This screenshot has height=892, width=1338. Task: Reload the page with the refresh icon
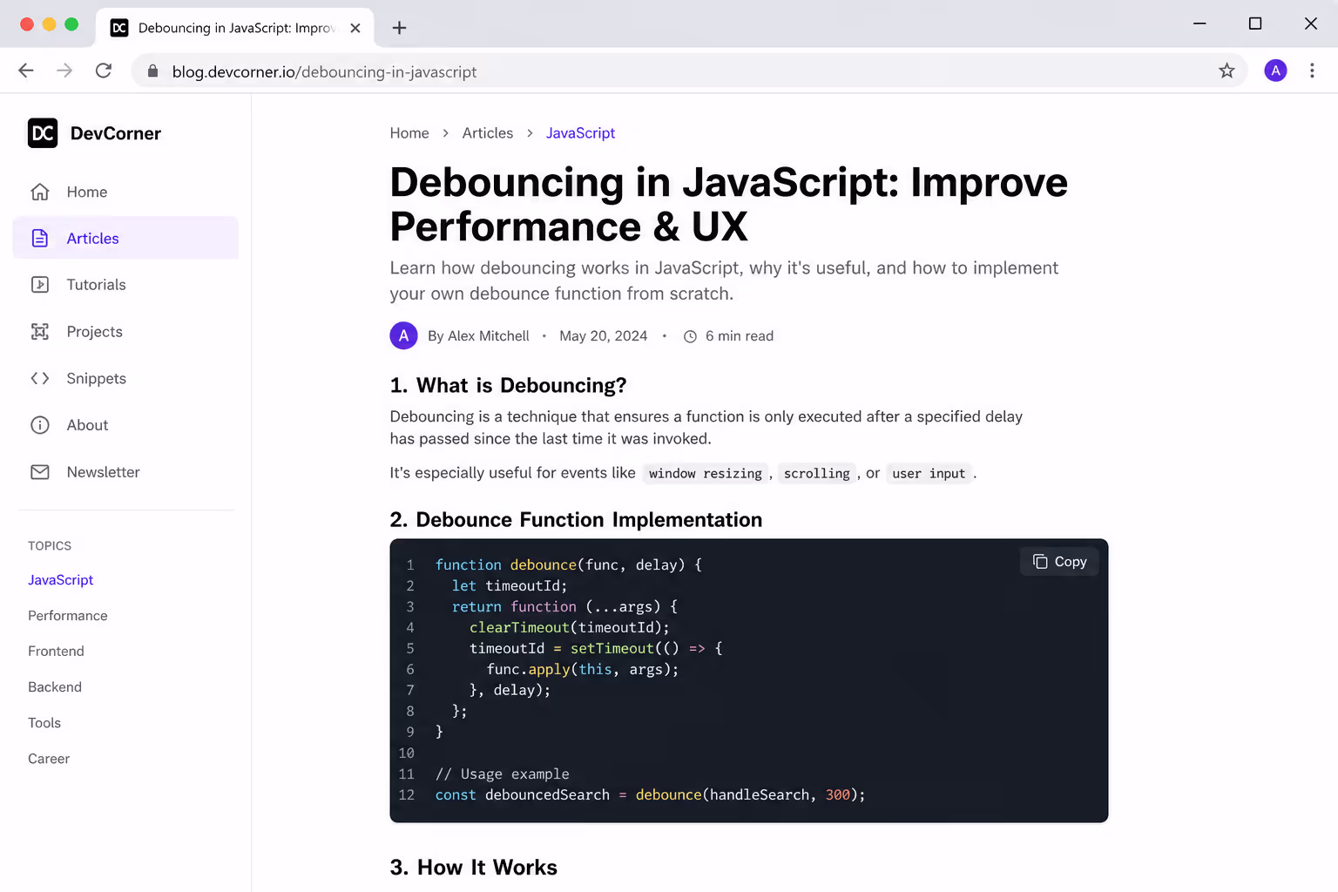(x=104, y=71)
